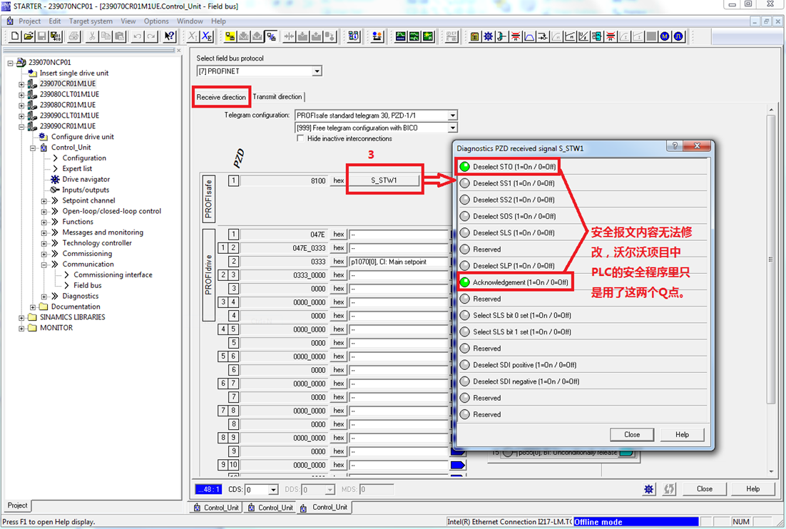This screenshot has width=786, height=529.
Task: Toggle the Deselect STO indicator
Action: [465, 167]
